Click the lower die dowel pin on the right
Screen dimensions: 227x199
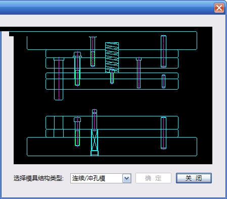click(x=163, y=133)
